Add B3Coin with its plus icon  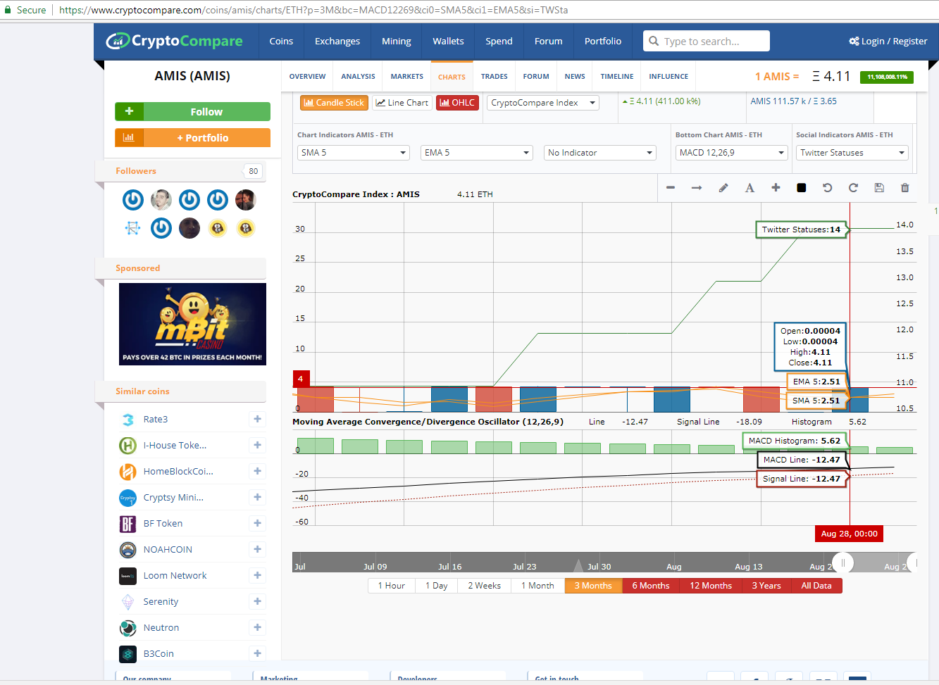257,653
